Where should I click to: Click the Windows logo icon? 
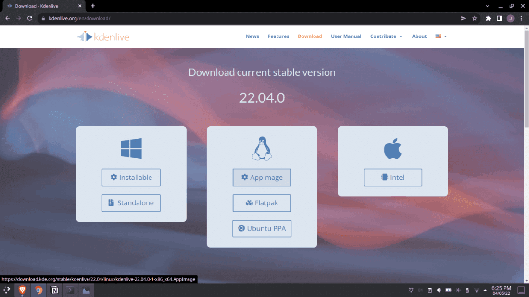pyautogui.click(x=131, y=149)
